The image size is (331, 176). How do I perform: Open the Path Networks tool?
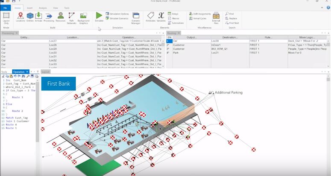pyautogui.click(x=72, y=18)
